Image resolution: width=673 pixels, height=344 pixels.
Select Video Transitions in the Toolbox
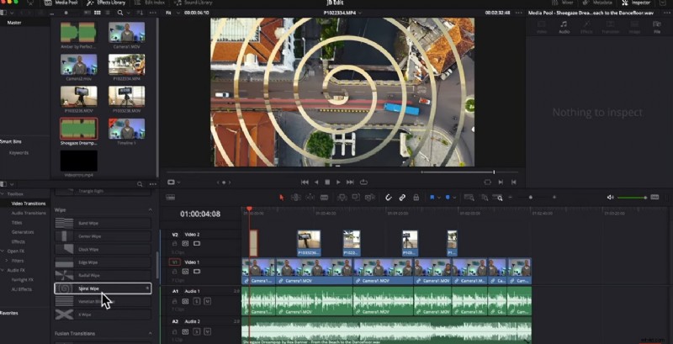point(29,204)
